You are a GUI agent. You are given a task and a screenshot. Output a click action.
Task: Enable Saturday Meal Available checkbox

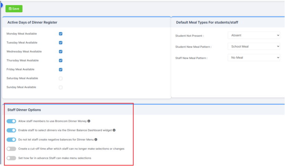(x=60, y=78)
